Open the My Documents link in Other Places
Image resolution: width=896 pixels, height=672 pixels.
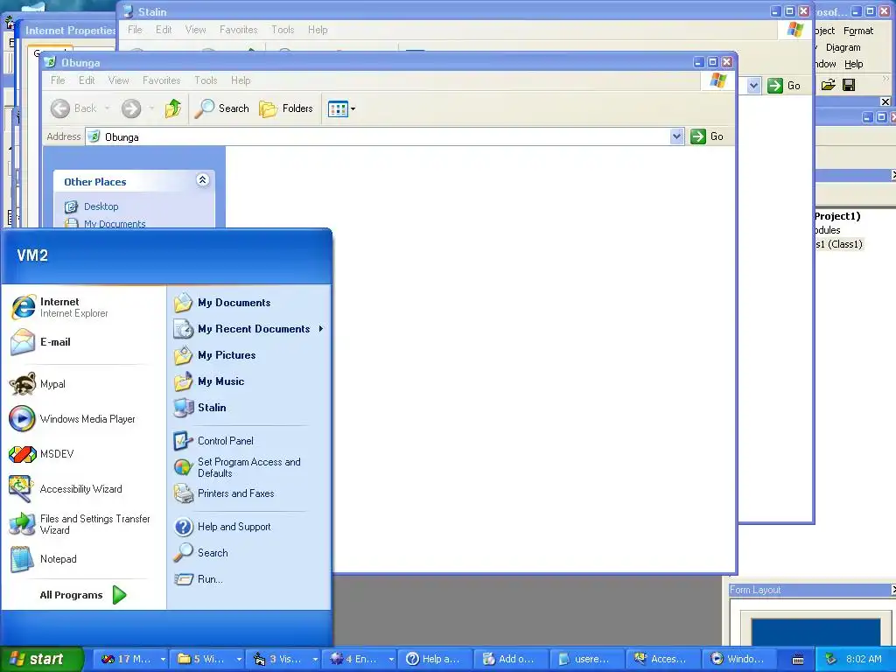(x=115, y=224)
